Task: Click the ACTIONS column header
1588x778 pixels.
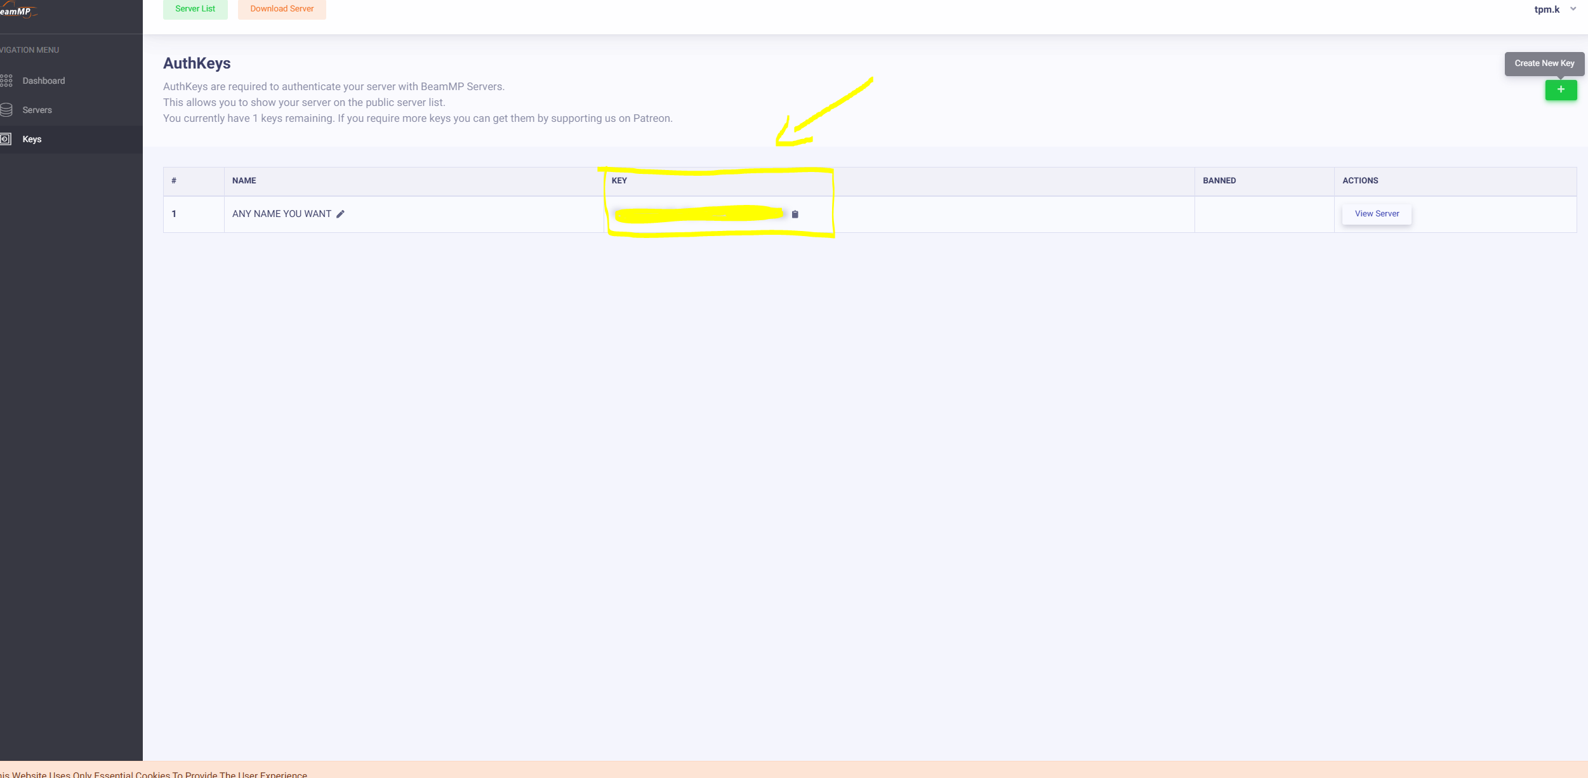Action: (1360, 181)
